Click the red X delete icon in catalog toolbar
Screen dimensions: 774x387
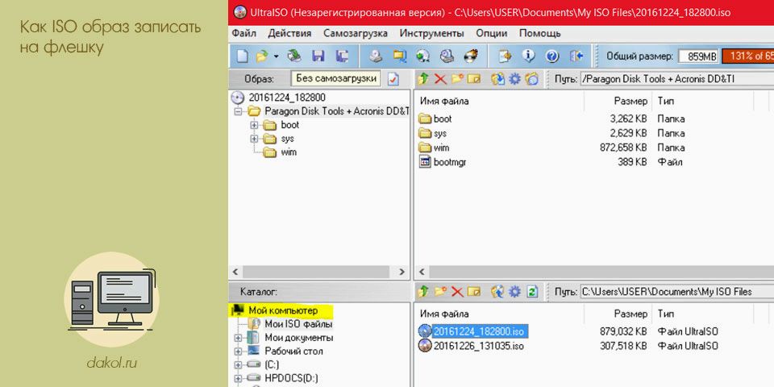[457, 292]
